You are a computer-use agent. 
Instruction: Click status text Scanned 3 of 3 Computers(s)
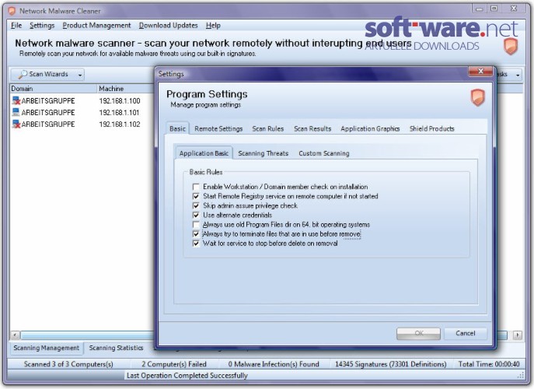coord(68,364)
